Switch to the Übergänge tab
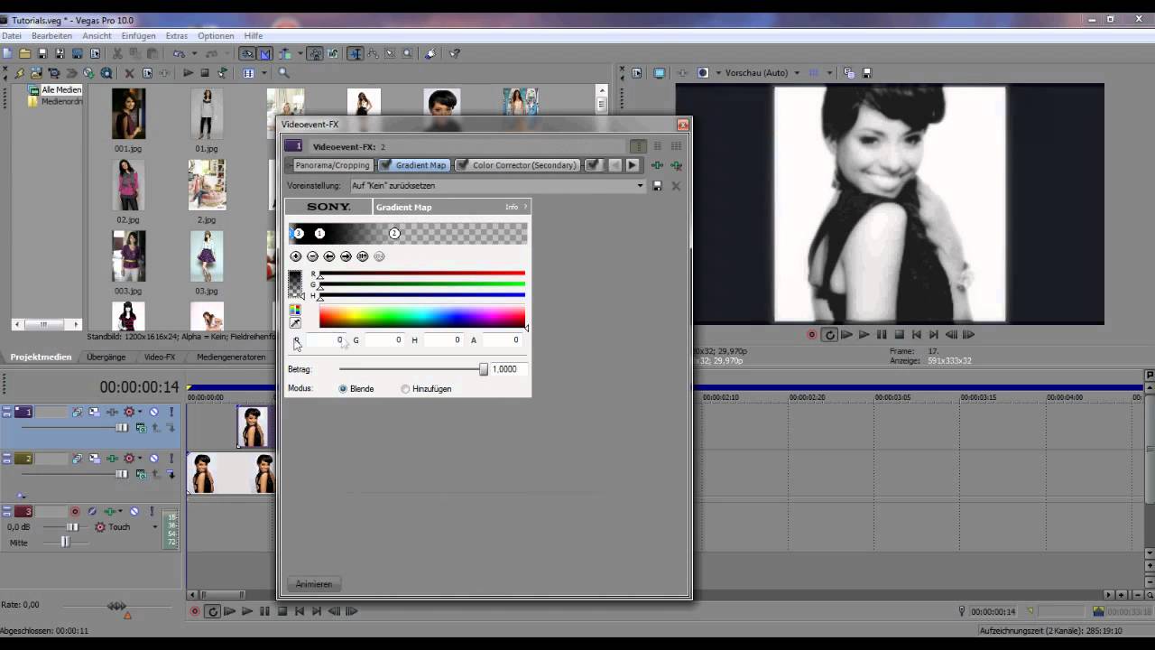Viewport: 1155px width, 650px height. tap(106, 357)
